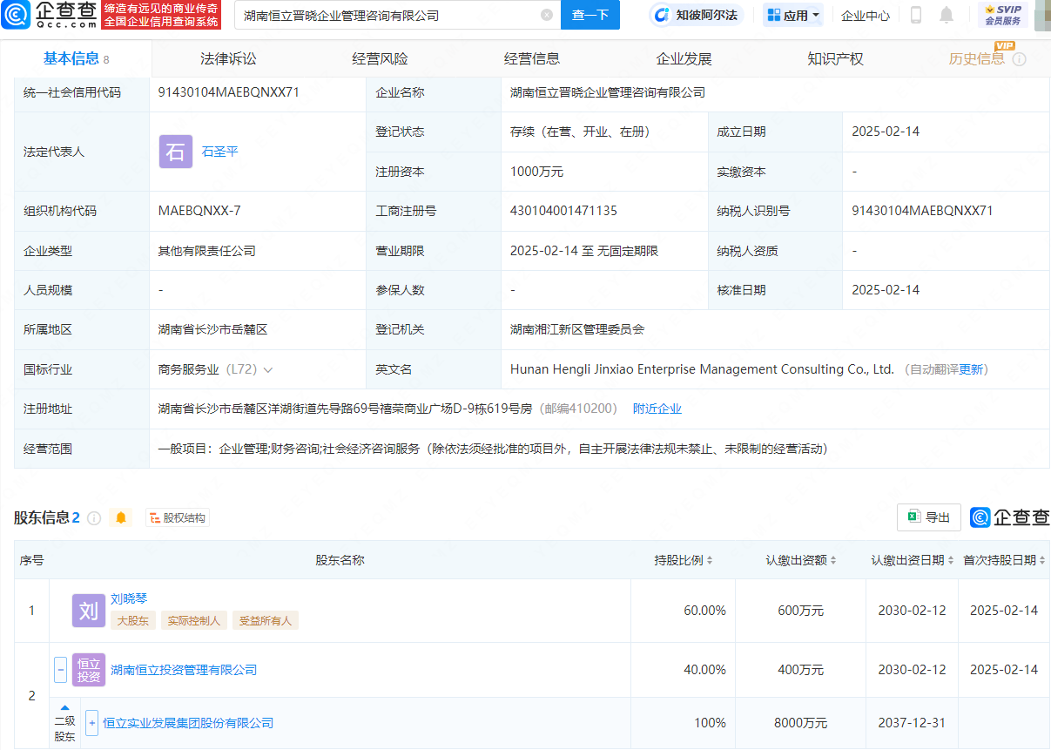The height and width of the screenshot is (750, 1051).
Task: Switch to the 知识产权 tab
Action: (x=835, y=59)
